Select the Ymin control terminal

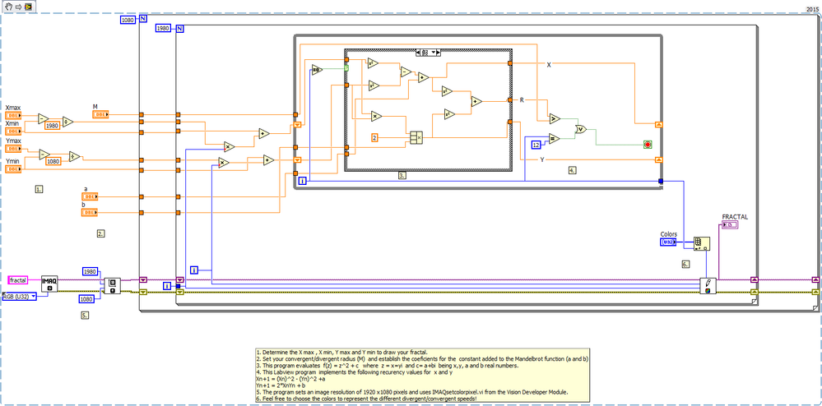coord(12,169)
